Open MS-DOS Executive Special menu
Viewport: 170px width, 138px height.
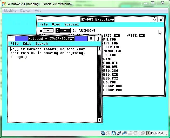(72, 24)
